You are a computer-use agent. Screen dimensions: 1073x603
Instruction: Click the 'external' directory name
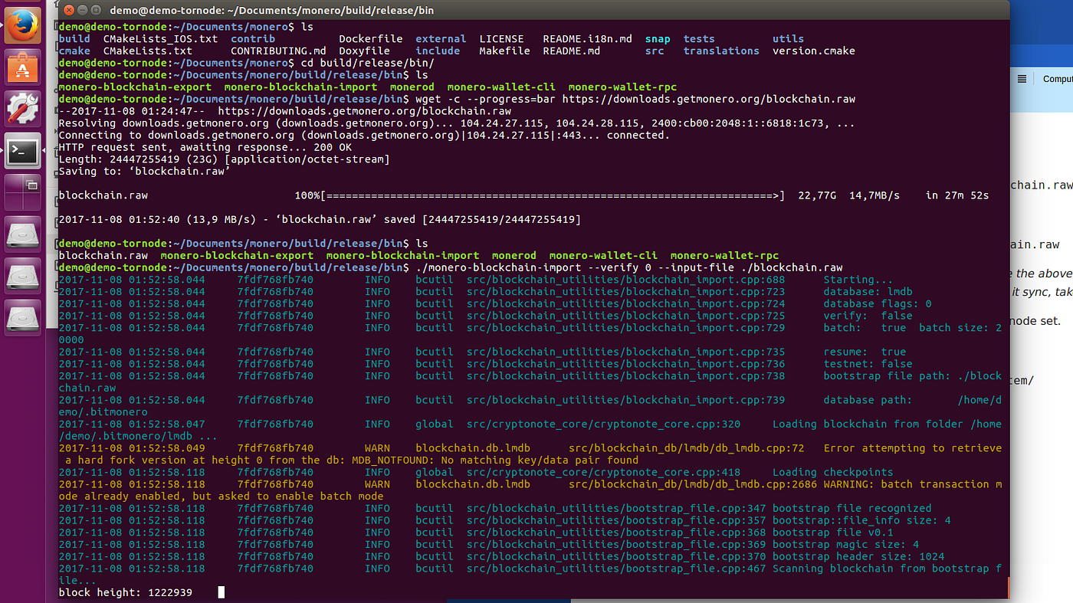coord(441,38)
